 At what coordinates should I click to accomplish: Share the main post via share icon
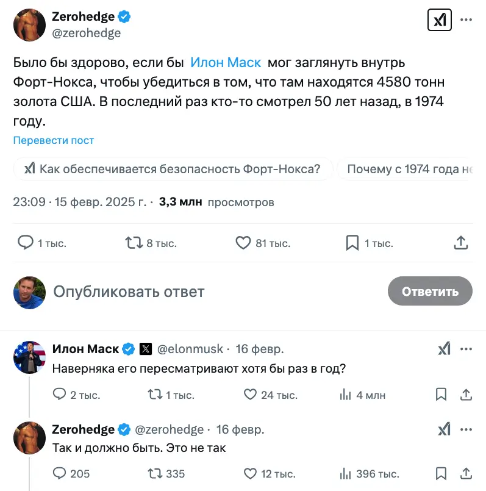coord(461,243)
